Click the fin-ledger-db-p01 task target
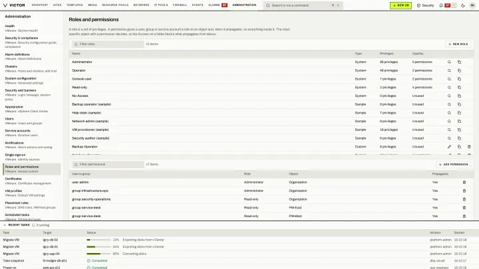 tap(55, 261)
